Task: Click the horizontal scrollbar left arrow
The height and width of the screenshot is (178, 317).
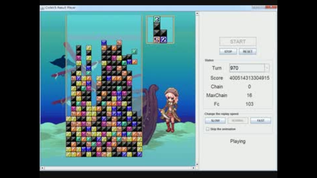Action: coord(42,168)
